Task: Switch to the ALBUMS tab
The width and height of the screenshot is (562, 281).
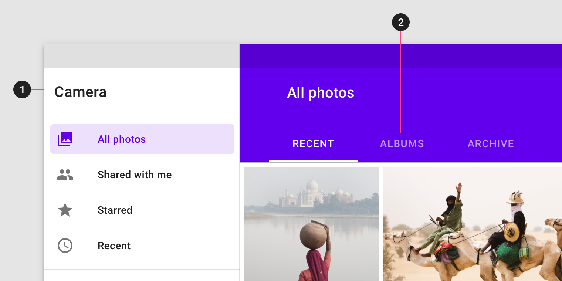Action: point(402,143)
